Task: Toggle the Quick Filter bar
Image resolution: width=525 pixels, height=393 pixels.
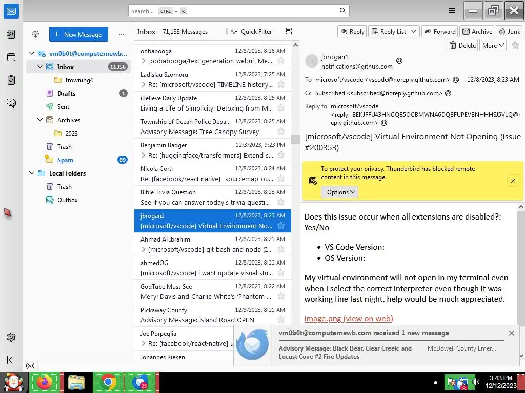Action: 251,31
